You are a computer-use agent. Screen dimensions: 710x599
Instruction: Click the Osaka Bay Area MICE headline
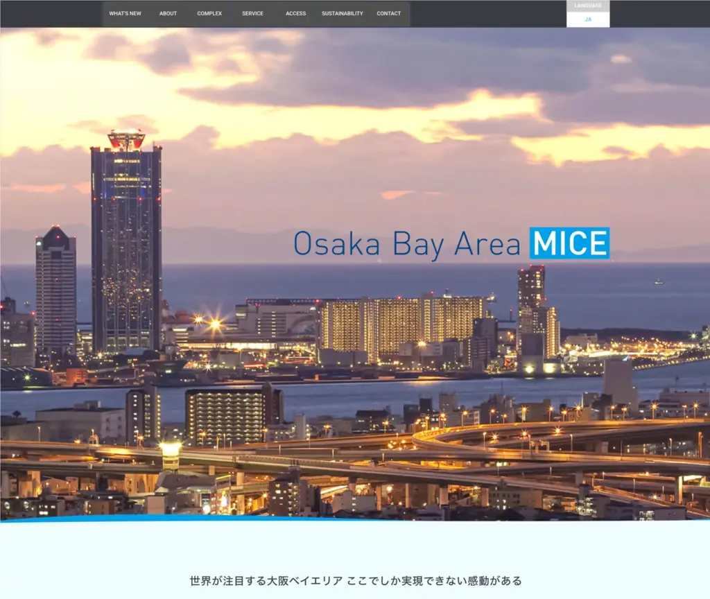point(451,244)
